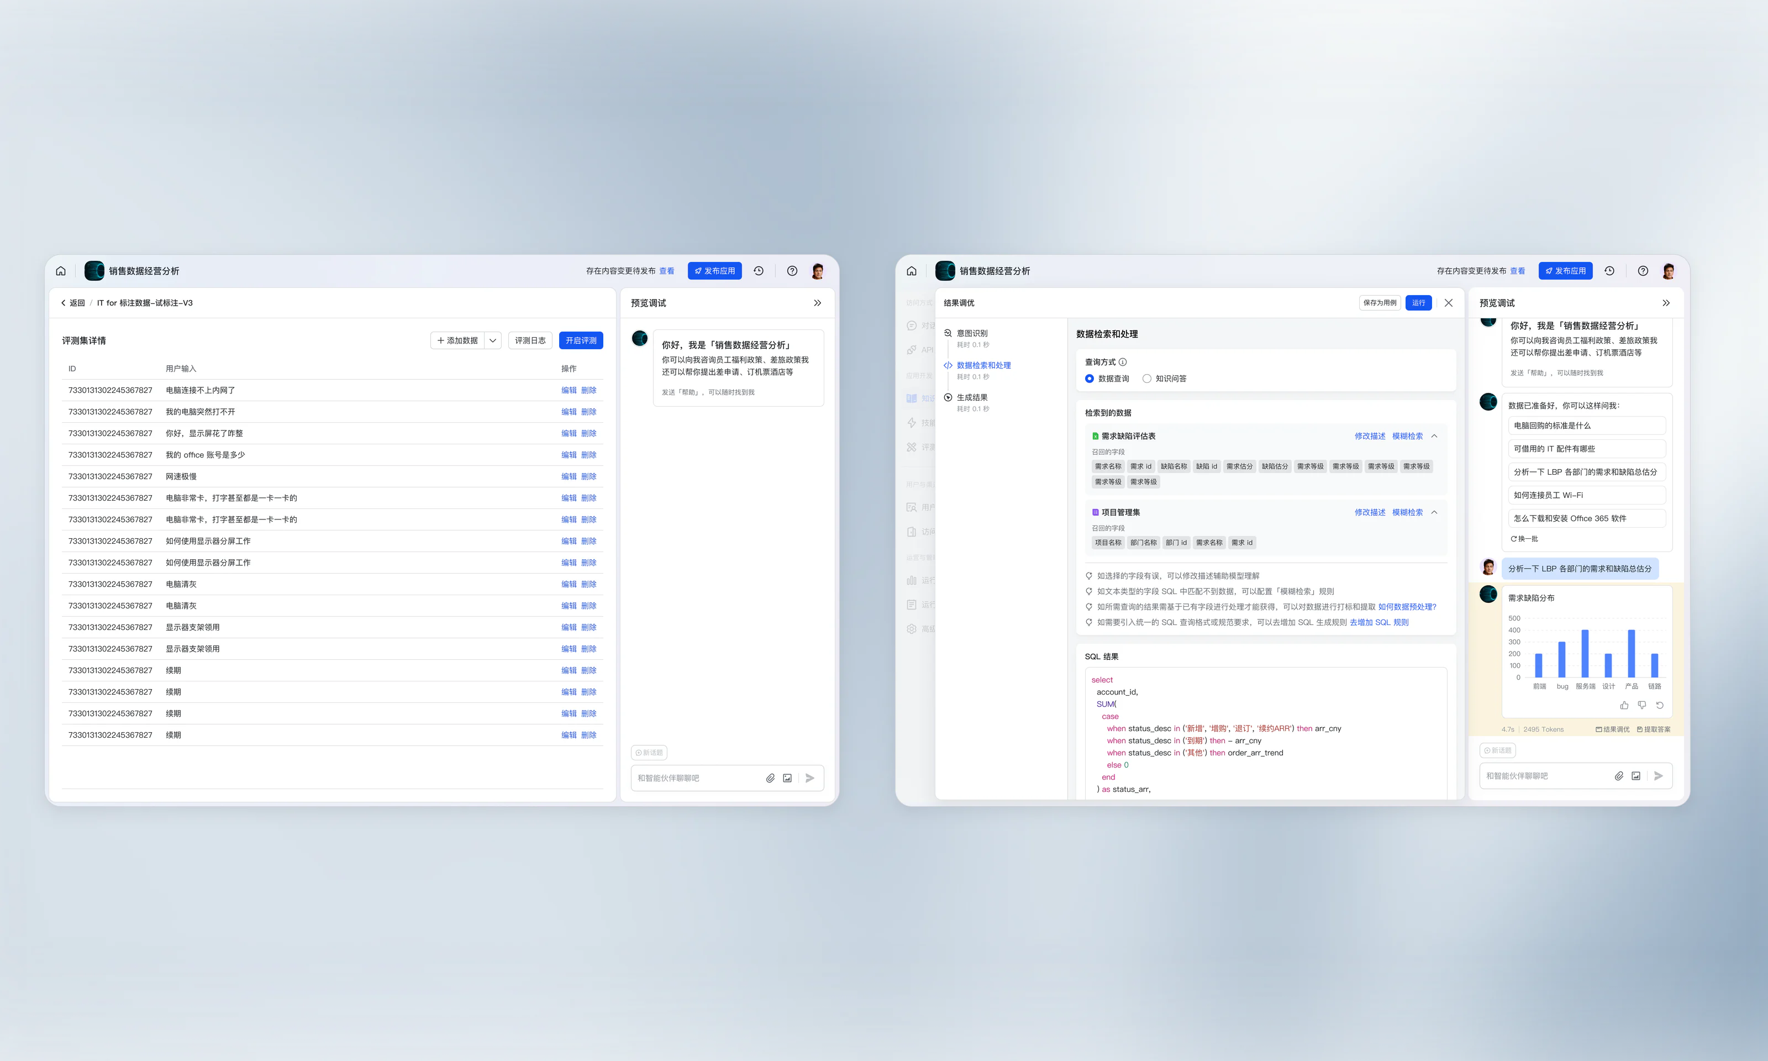Open help in the left evaluation window

click(792, 271)
